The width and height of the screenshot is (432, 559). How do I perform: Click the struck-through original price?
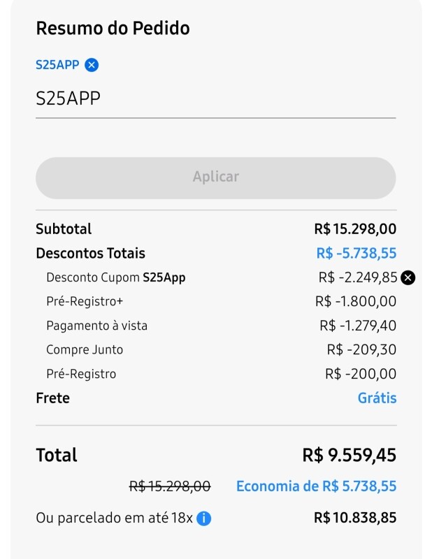click(170, 486)
